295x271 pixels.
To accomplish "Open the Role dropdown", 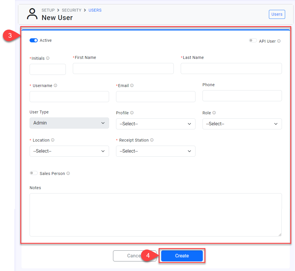I will (x=242, y=124).
